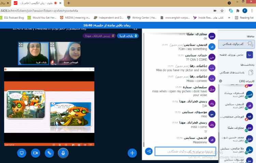Select the 'CAN I COME' chat message
The image size is (256, 163).
tap(196, 59)
